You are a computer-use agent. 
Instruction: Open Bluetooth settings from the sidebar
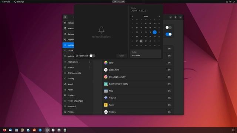point(68,28)
